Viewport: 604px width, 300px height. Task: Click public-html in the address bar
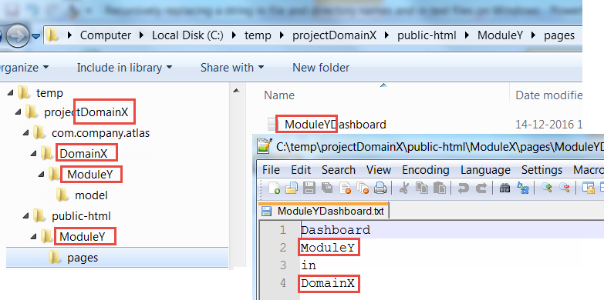tap(427, 35)
